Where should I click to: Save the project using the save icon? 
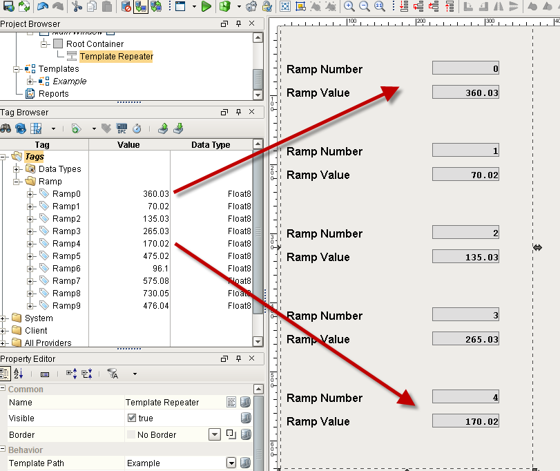tap(9, 7)
